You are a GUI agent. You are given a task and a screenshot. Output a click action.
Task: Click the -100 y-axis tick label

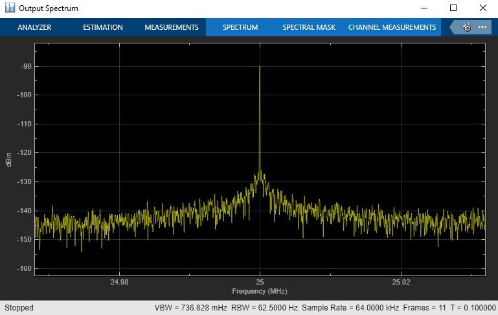pos(25,95)
